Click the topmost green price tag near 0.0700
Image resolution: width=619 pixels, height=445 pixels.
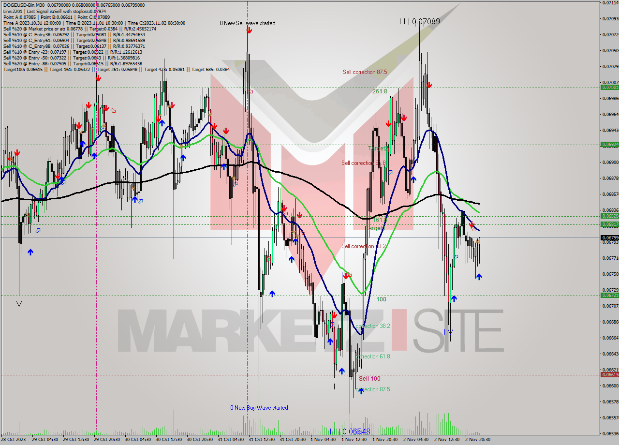click(609, 88)
